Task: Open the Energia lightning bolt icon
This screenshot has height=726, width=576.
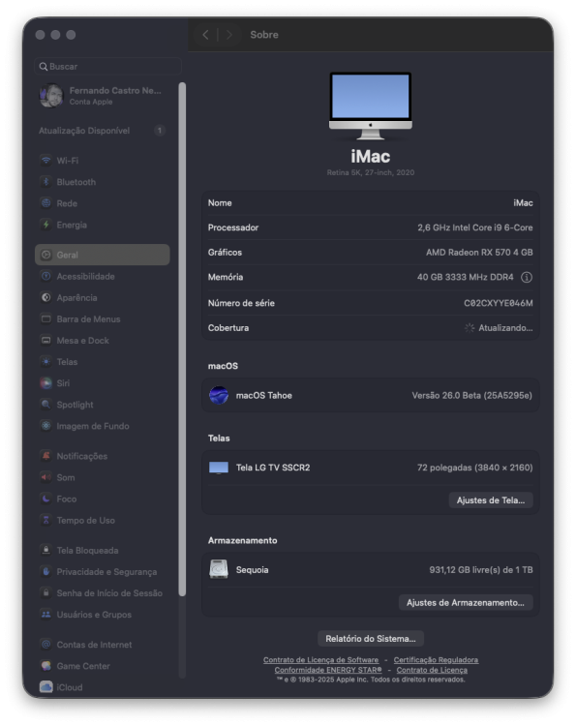Action: (x=45, y=225)
